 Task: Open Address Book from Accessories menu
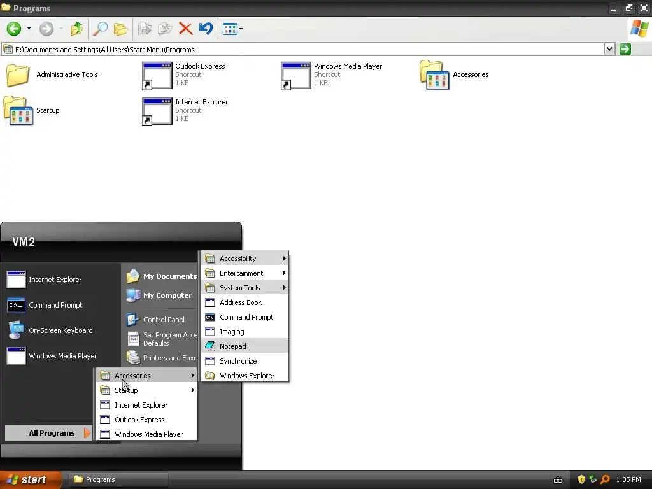(245, 302)
